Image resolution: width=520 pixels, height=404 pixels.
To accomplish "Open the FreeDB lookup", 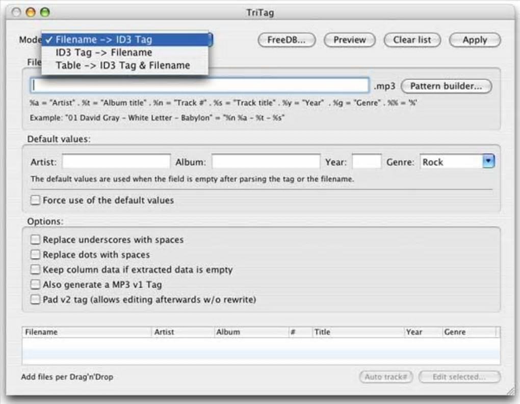I will [x=287, y=40].
